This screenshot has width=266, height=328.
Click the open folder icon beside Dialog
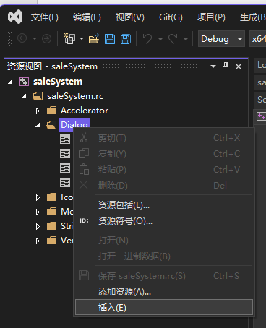click(x=51, y=125)
